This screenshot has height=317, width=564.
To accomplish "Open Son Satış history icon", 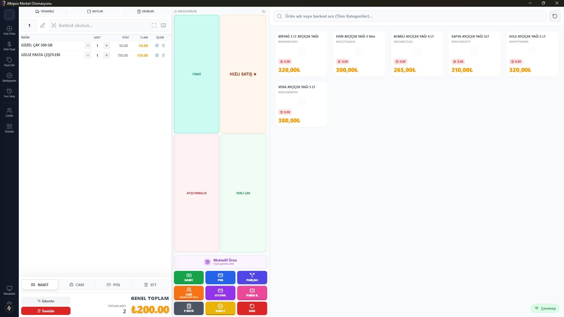I will [9, 93].
